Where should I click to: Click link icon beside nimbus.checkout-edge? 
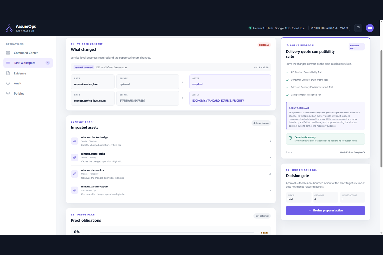[74, 141]
